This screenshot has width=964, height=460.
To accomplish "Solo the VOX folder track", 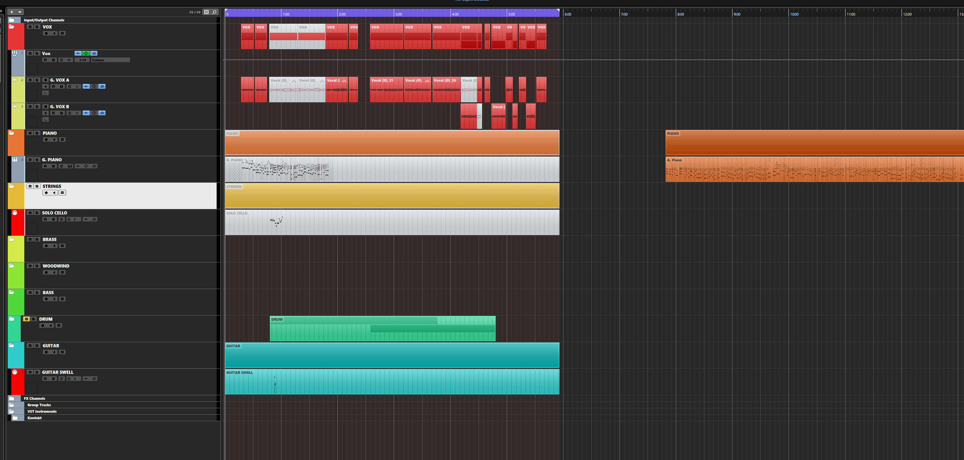I will point(37,27).
